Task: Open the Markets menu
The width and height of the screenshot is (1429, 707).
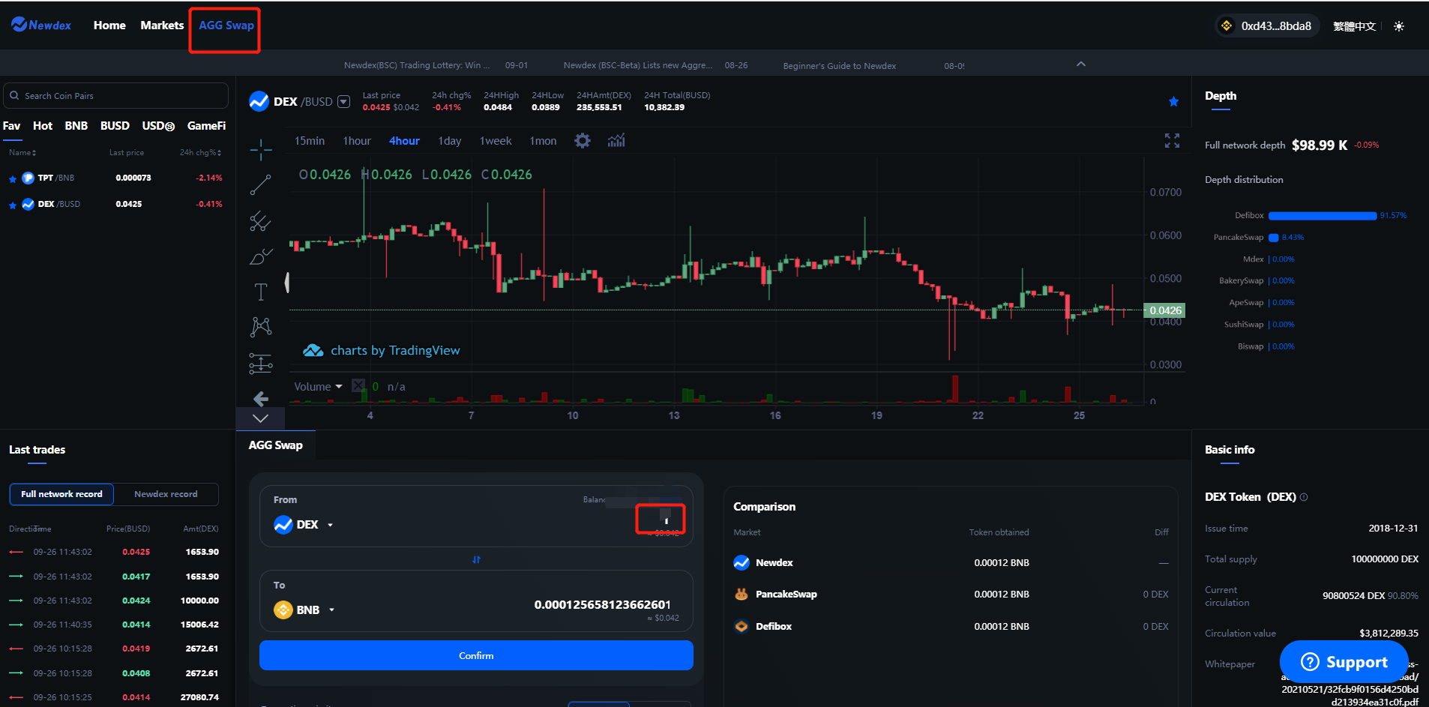Action: [162, 25]
